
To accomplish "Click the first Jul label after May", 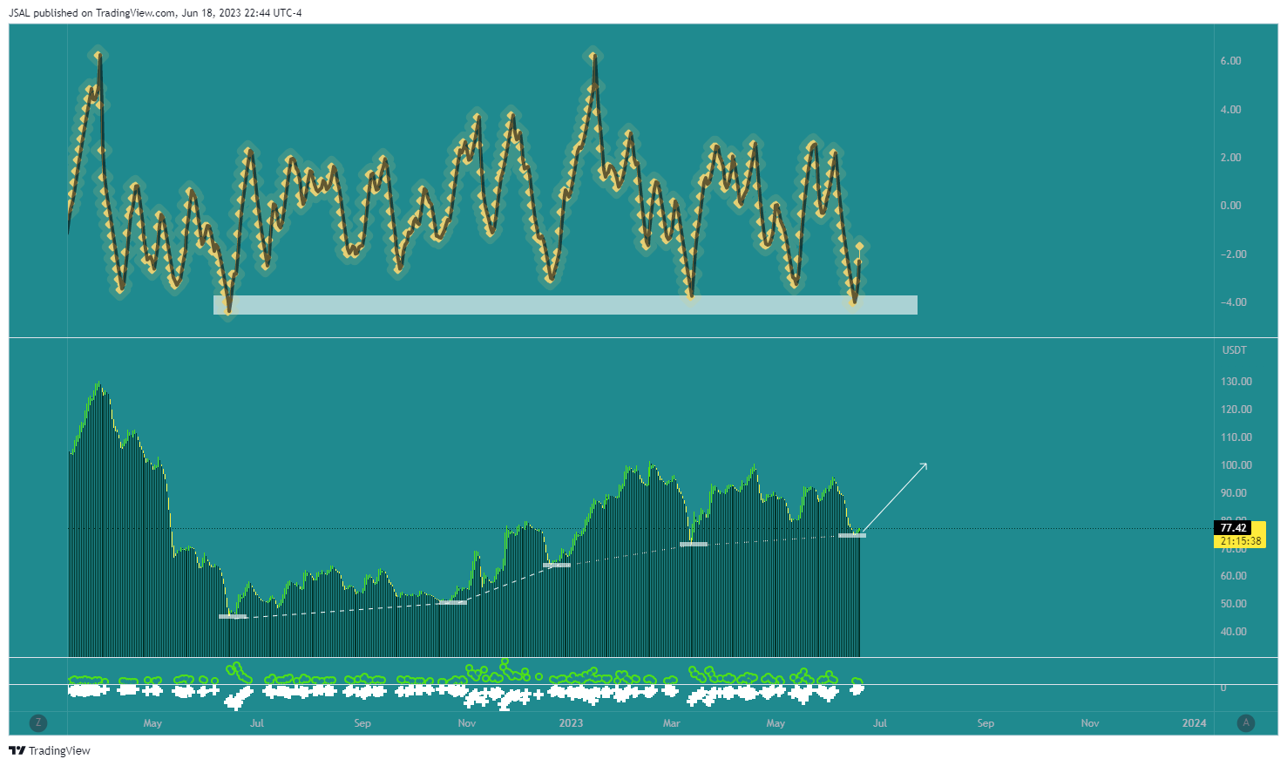I will click(257, 723).
